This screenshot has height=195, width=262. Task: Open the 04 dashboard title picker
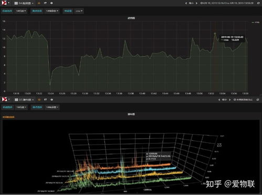point(24,3)
